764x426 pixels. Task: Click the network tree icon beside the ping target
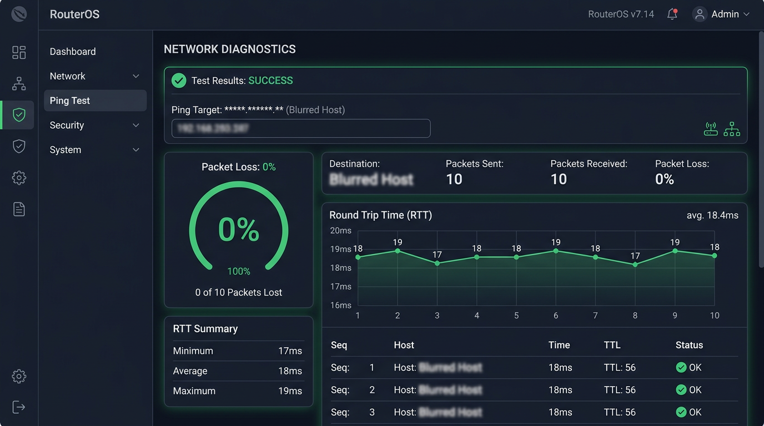click(732, 129)
